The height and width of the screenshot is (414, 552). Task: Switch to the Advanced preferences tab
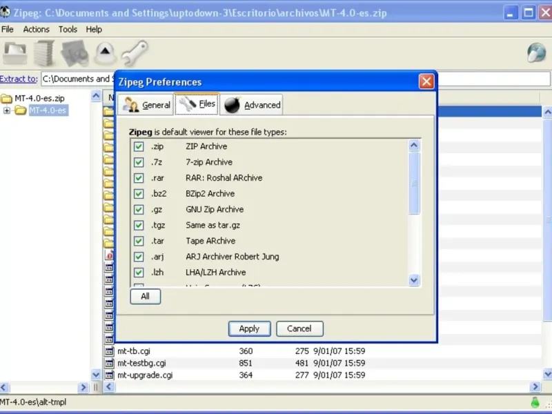tap(251, 105)
